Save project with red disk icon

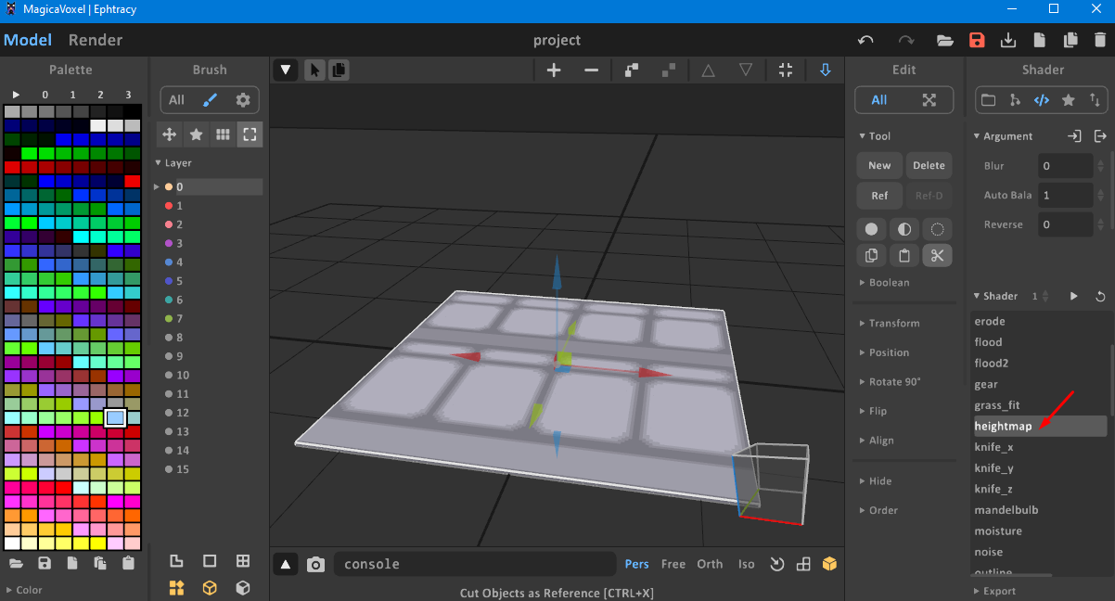pyautogui.click(x=977, y=40)
